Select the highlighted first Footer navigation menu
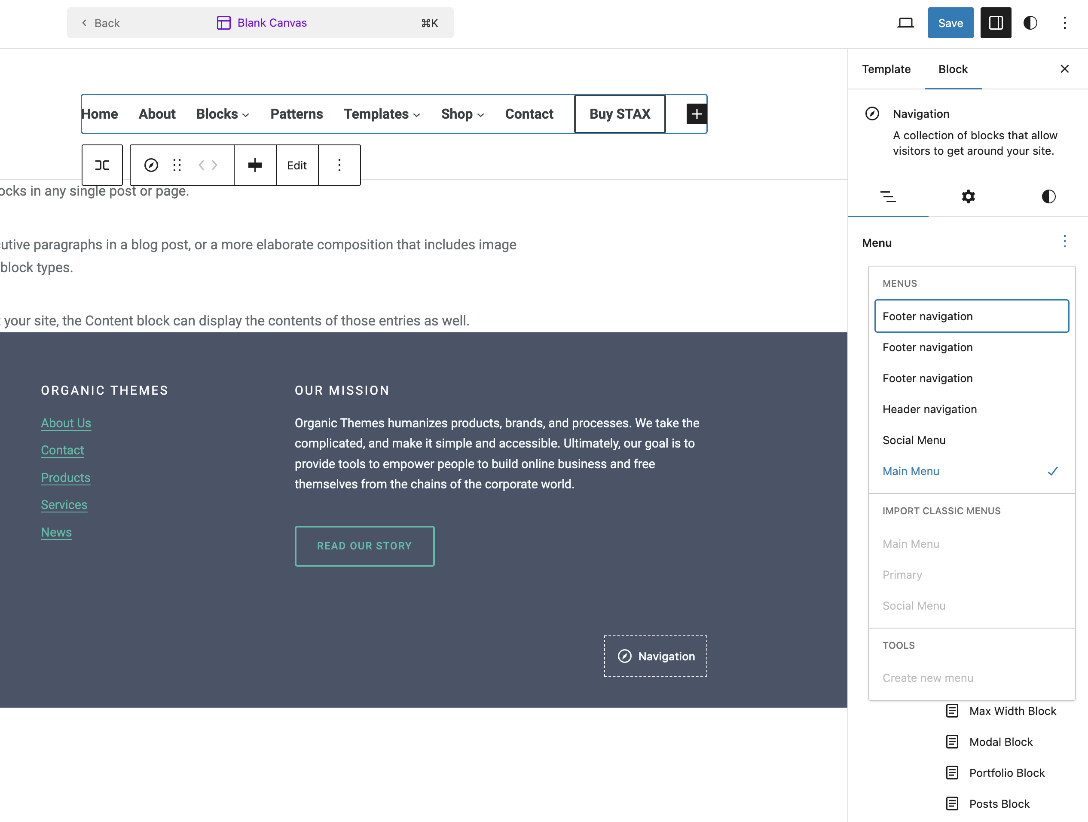The image size is (1088, 822). [x=972, y=316]
